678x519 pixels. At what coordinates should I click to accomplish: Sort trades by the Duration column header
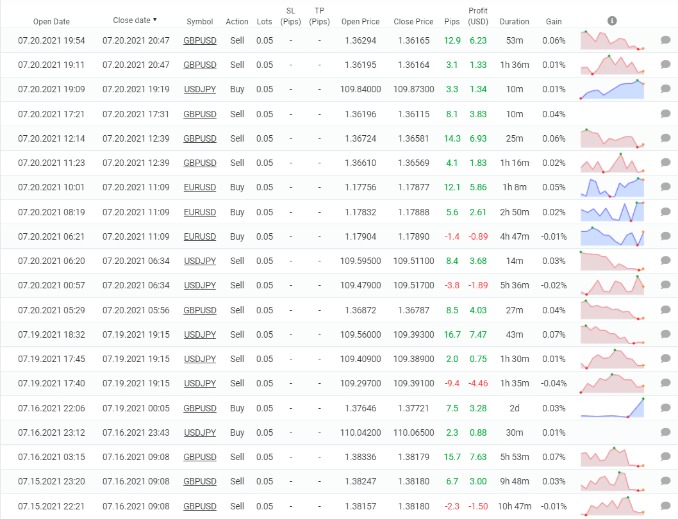coord(514,21)
